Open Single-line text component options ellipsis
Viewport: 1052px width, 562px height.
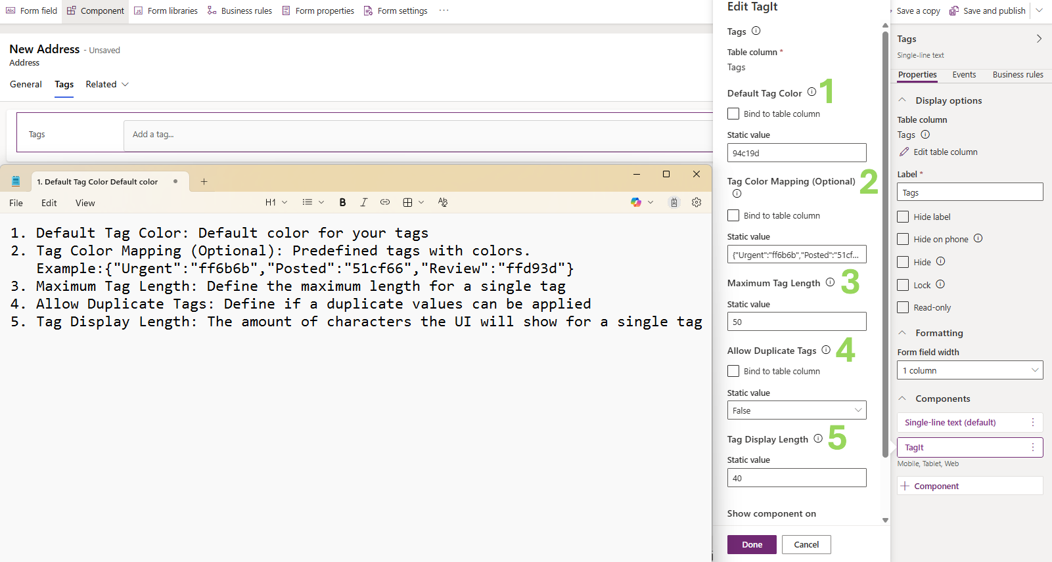[1033, 422]
